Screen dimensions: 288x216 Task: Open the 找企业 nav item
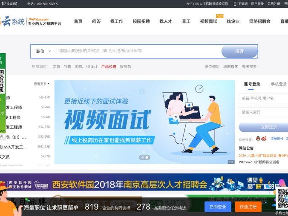point(233,21)
